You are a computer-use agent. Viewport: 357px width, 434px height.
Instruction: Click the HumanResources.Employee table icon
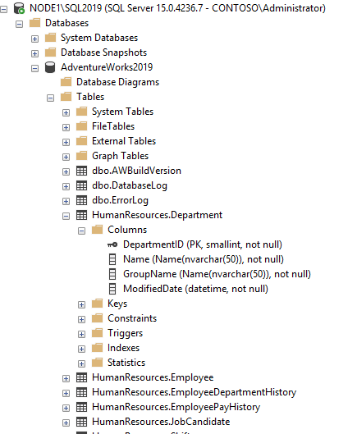pyautogui.click(x=82, y=377)
